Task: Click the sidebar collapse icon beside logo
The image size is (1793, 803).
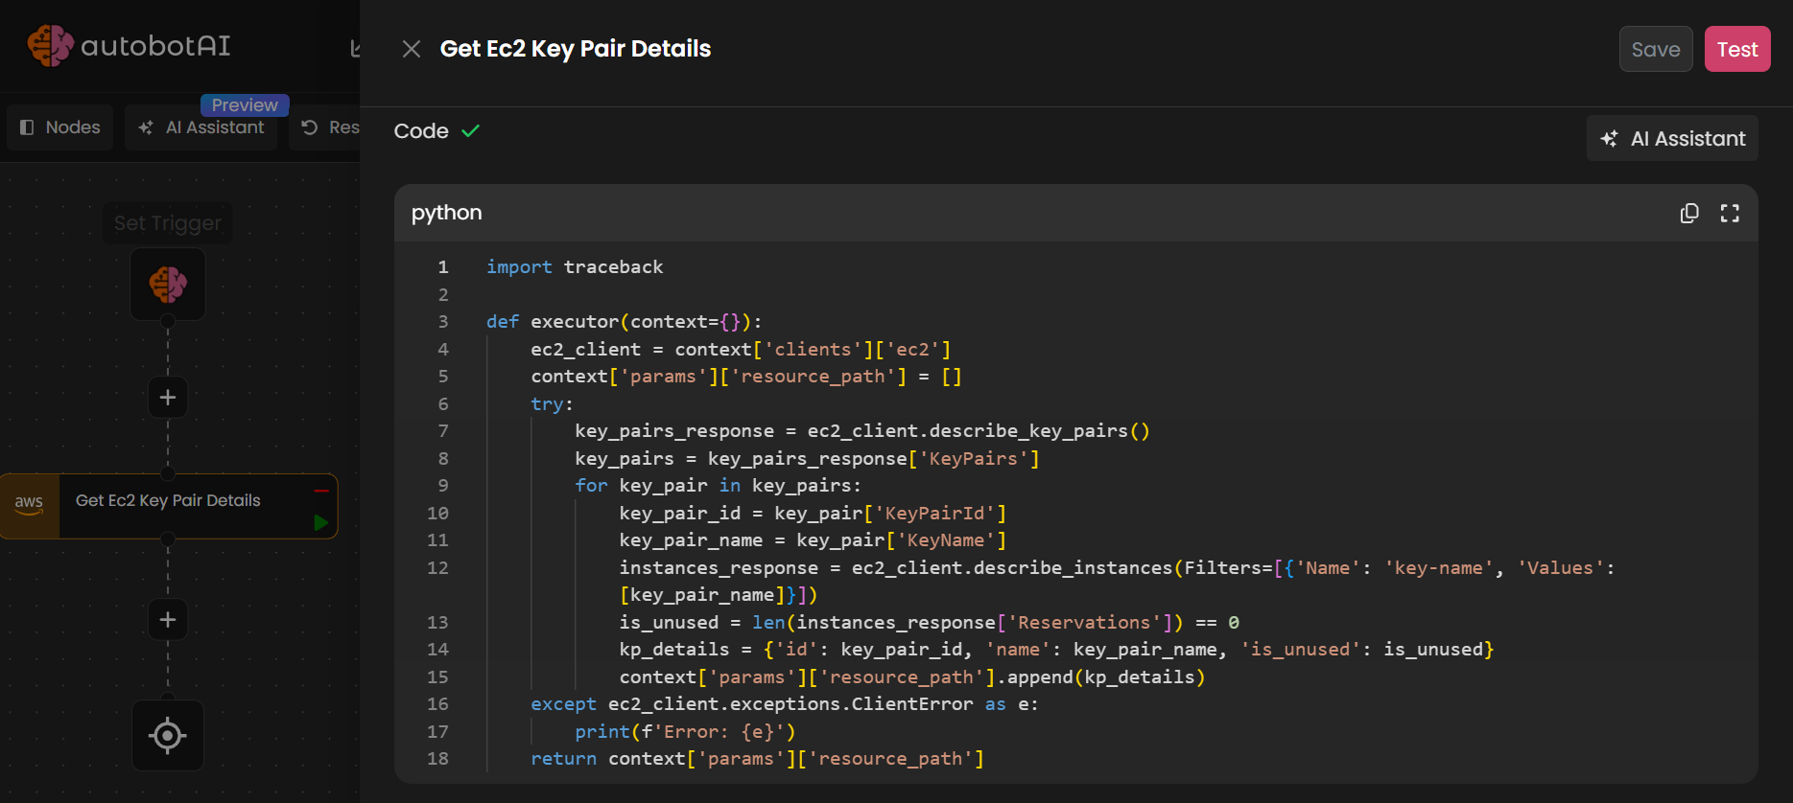Action: click(355, 48)
